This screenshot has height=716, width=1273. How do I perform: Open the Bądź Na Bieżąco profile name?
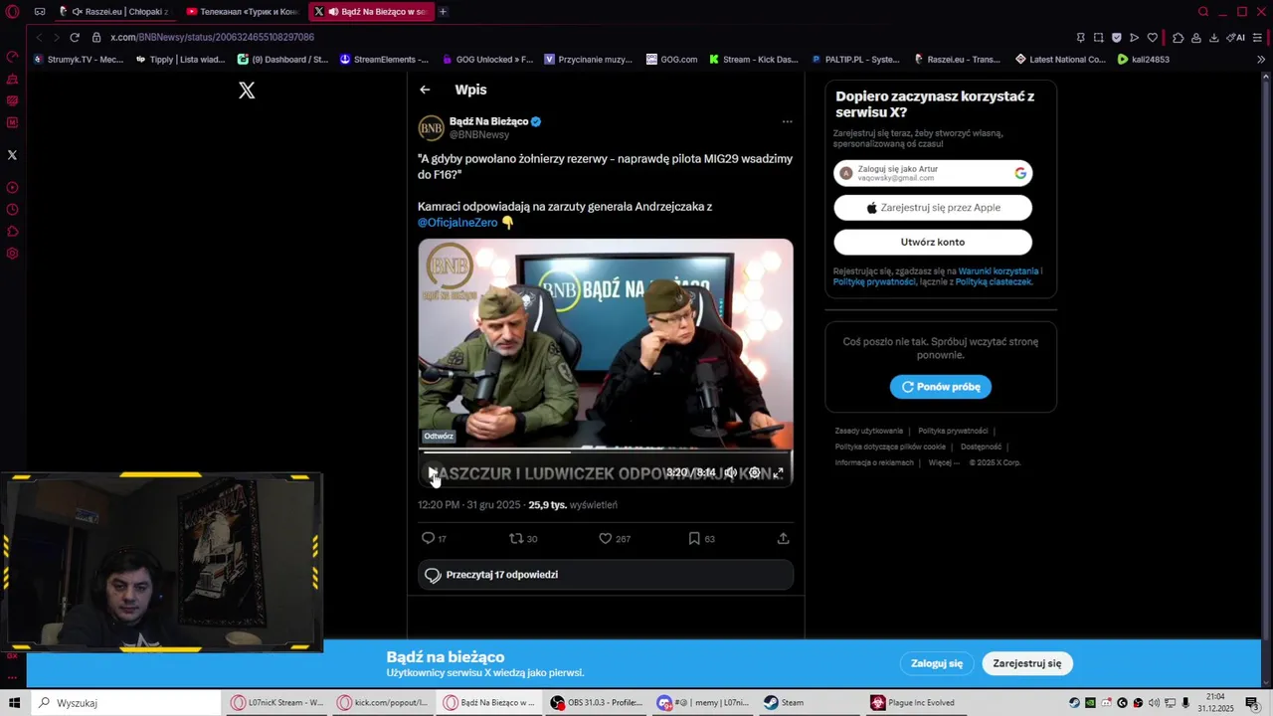(x=488, y=121)
